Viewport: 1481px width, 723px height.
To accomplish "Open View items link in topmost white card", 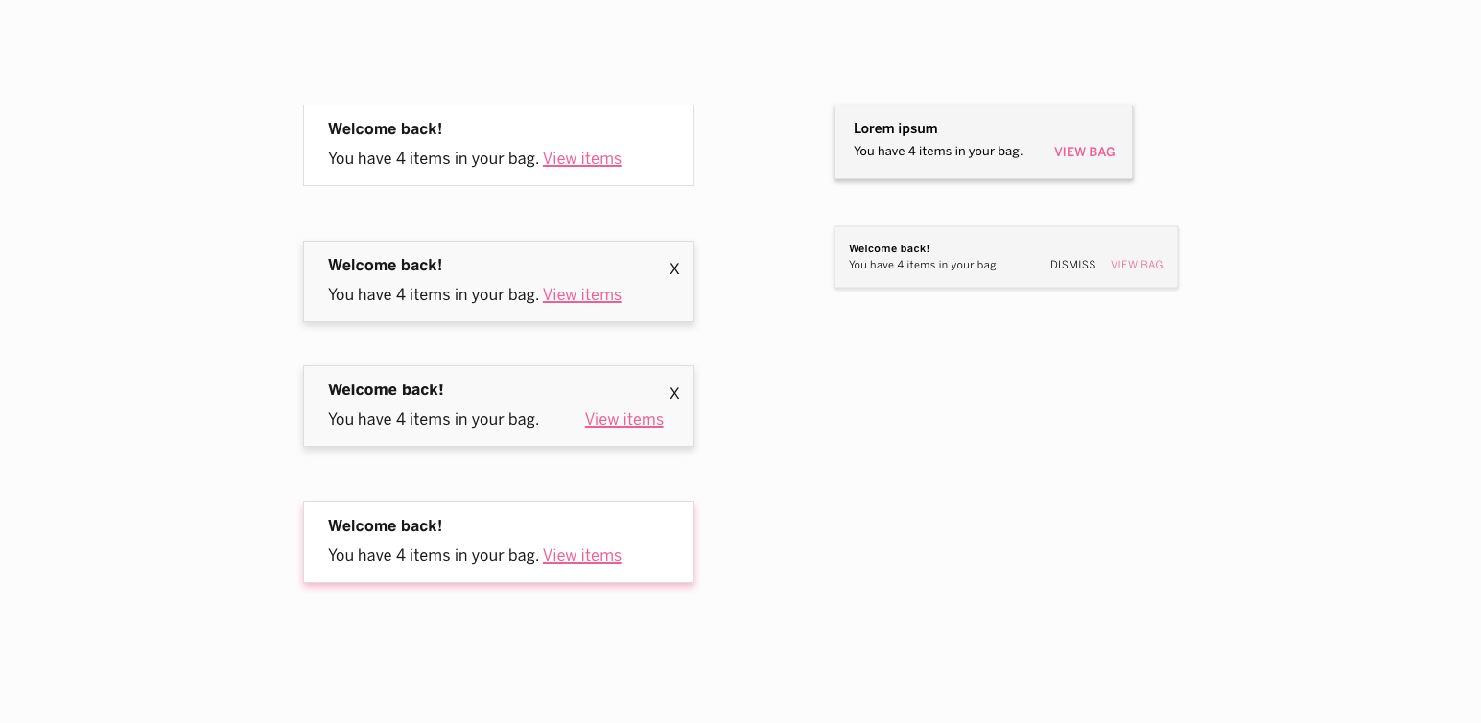I will 582,158.
